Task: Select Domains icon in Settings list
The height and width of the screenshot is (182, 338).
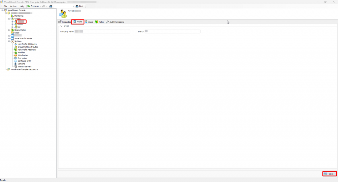Action: pyautogui.click(x=16, y=64)
